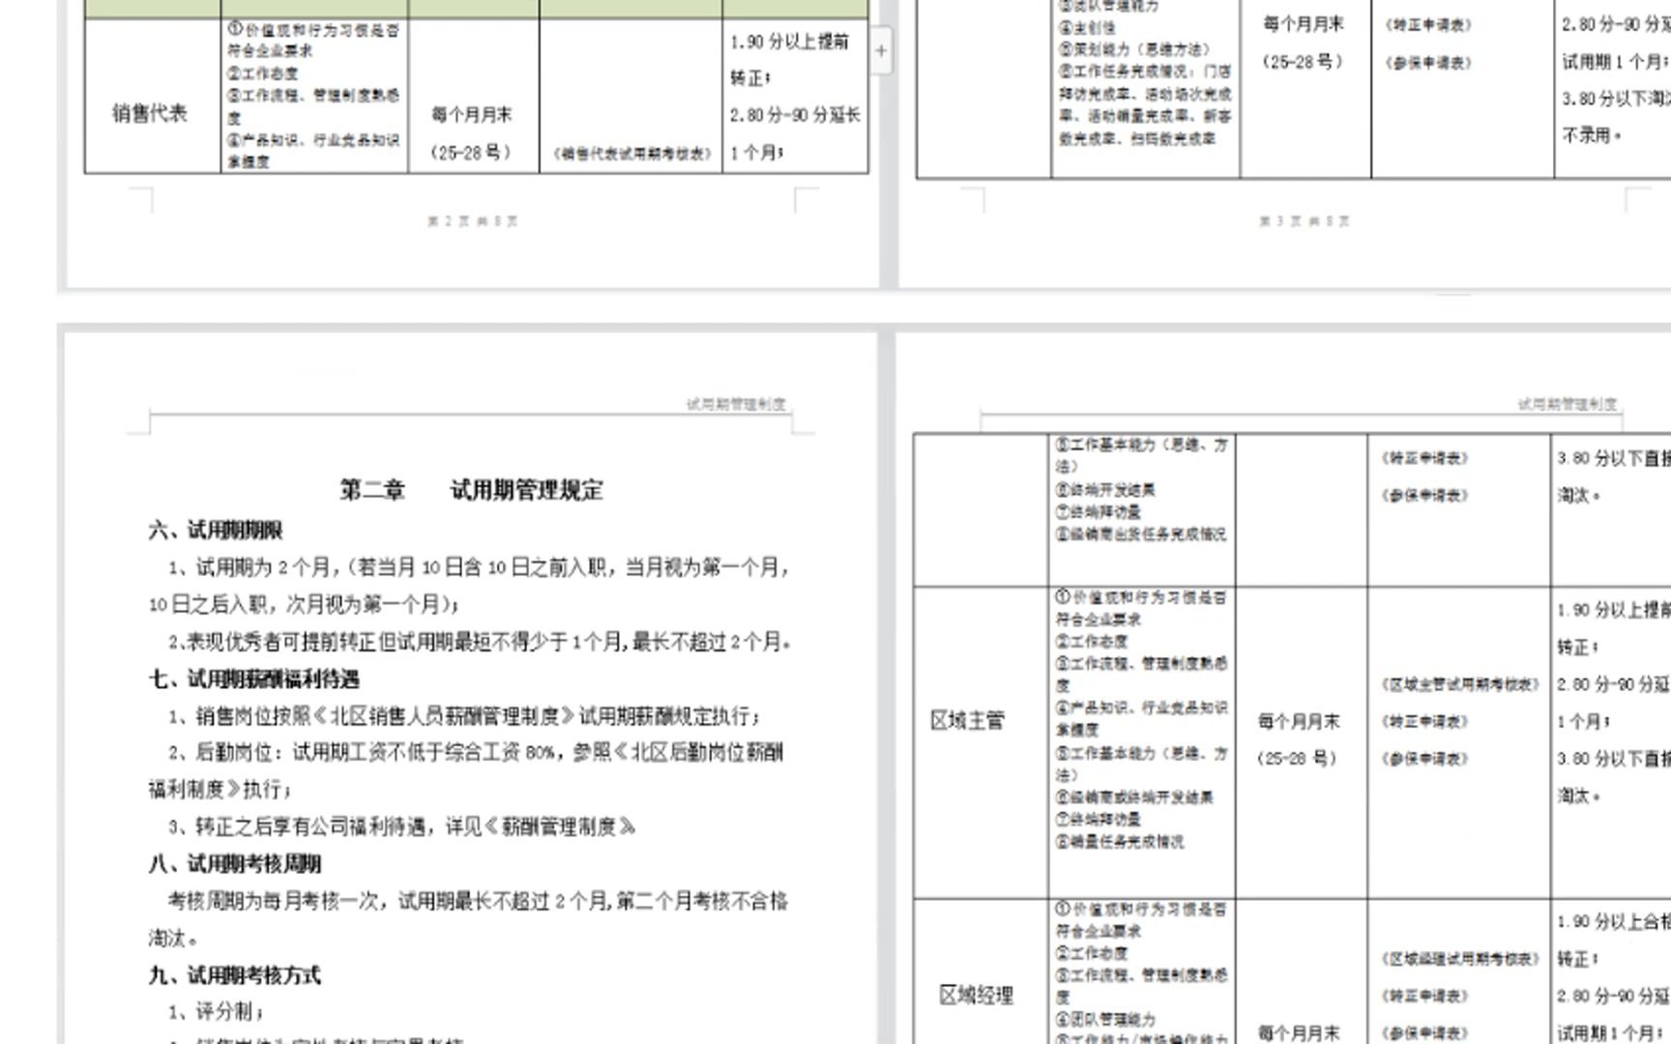Click the 试用期管理制度 header above the 区域主管 table
The height and width of the screenshot is (1044, 1671).
1568,404
